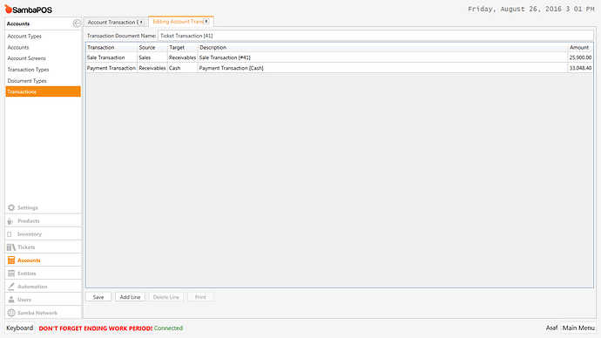This screenshot has height=338, width=601.
Task: Click description Sale Transaction [#41]
Action: coord(225,57)
